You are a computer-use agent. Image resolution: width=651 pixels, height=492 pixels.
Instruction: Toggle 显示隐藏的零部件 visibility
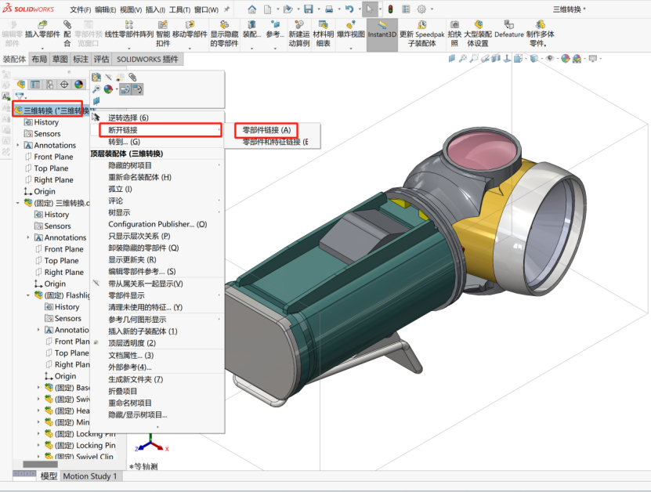[x=225, y=34]
